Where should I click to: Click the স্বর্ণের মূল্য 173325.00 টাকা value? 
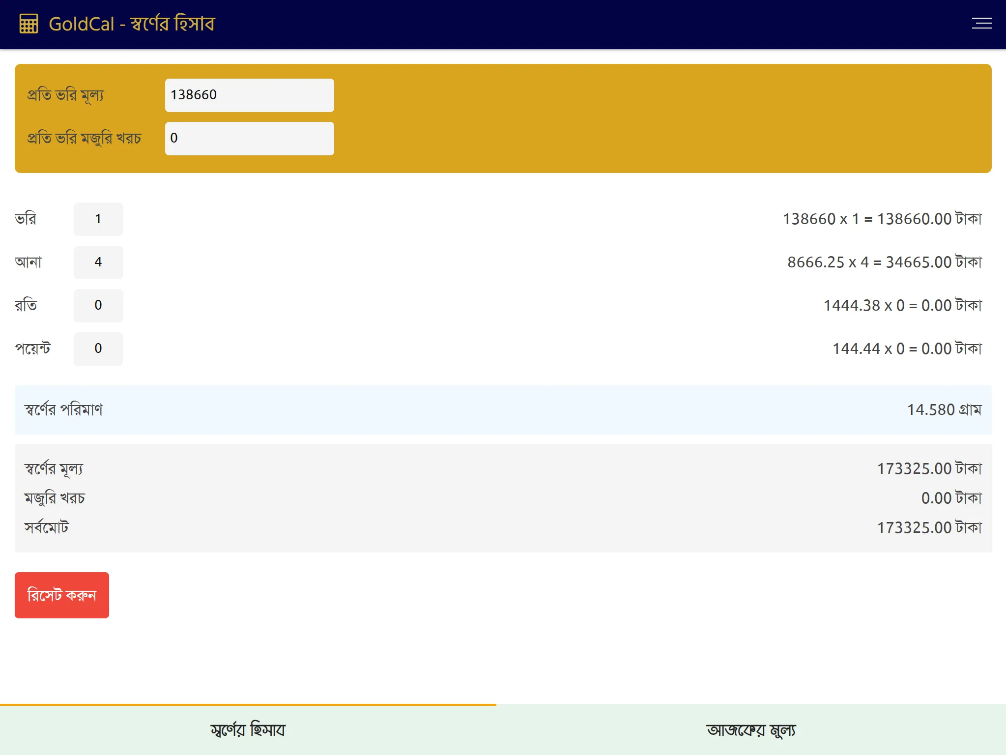tap(929, 468)
